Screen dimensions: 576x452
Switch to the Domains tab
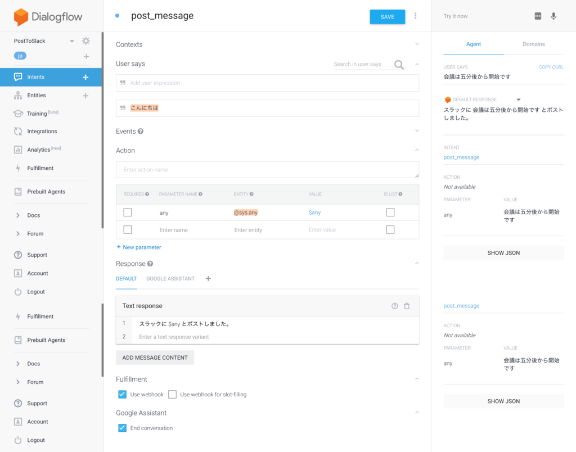click(534, 44)
